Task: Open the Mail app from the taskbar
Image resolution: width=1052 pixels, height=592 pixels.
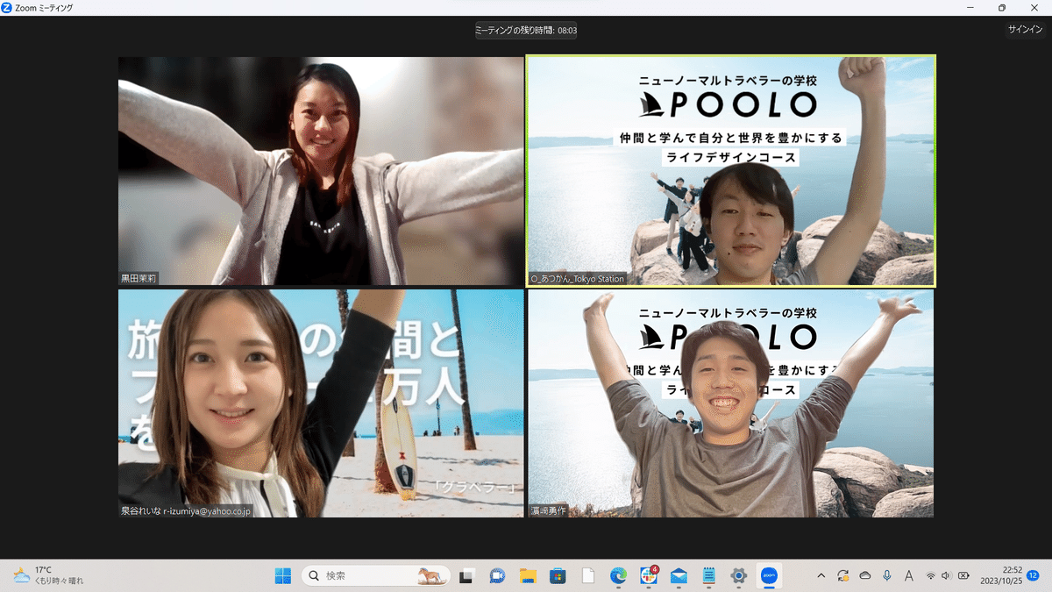Action: (677, 576)
